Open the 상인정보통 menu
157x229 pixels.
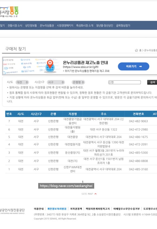click(x=31, y=26)
